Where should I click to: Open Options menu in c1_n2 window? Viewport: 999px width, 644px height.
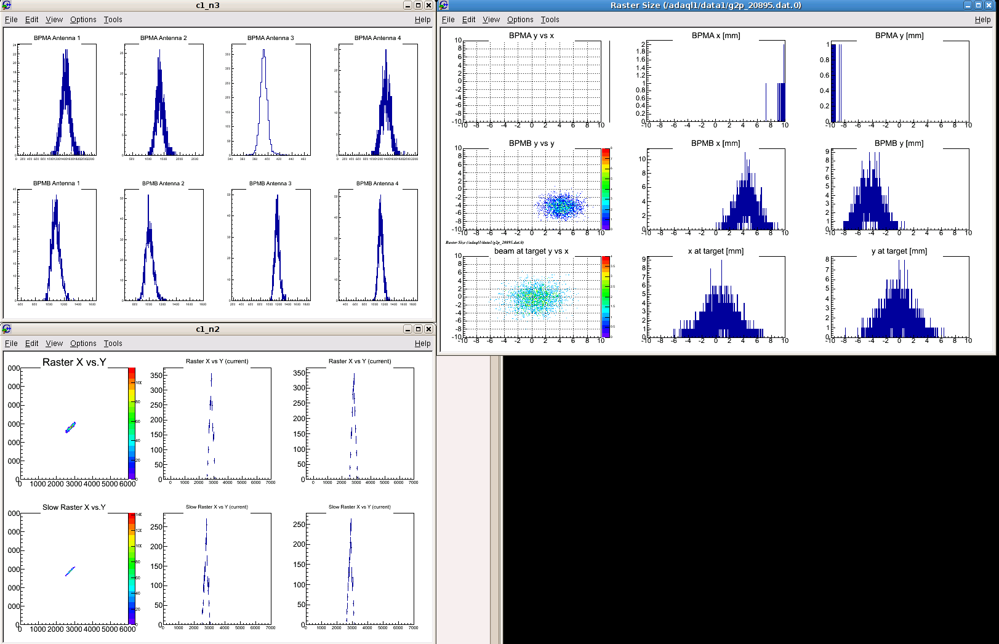click(x=83, y=344)
